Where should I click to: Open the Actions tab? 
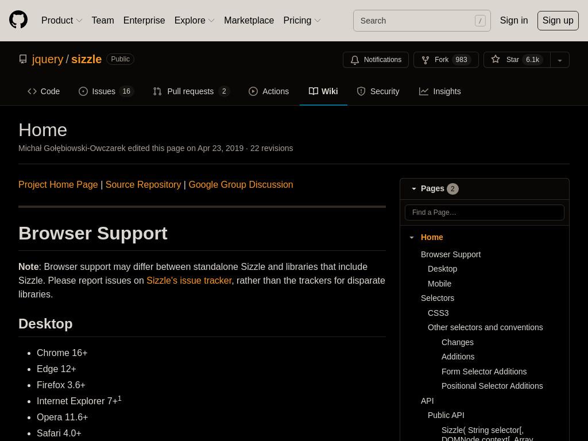(269, 91)
